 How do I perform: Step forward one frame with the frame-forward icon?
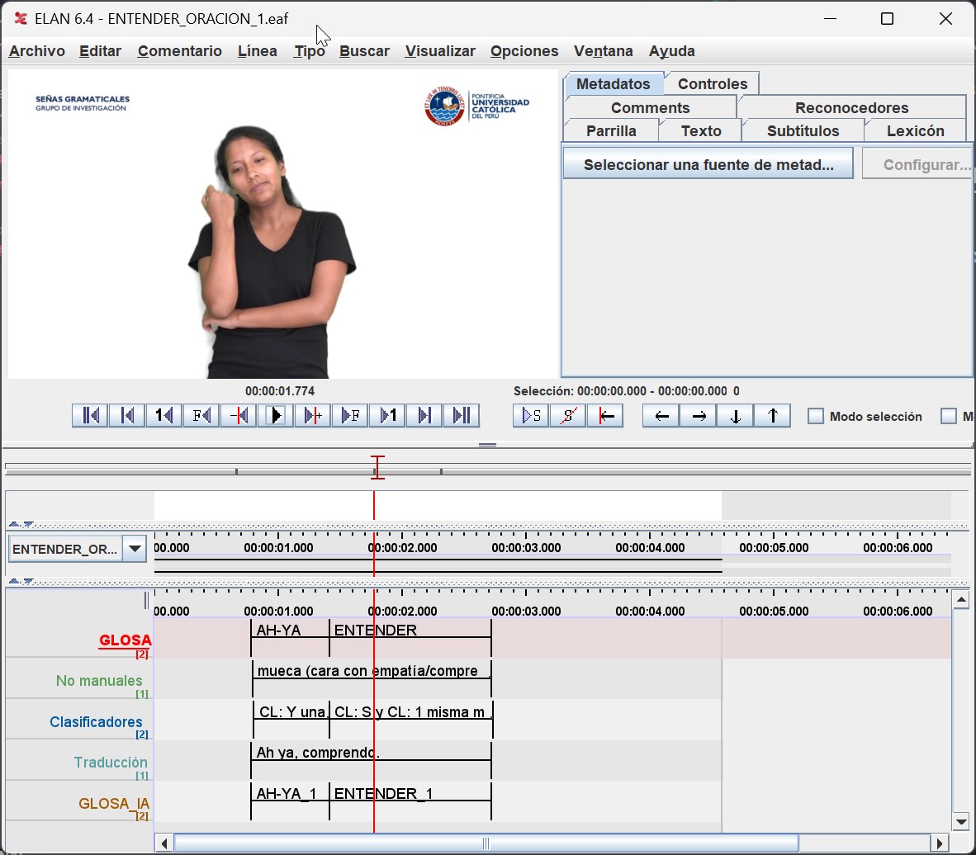tap(350, 415)
